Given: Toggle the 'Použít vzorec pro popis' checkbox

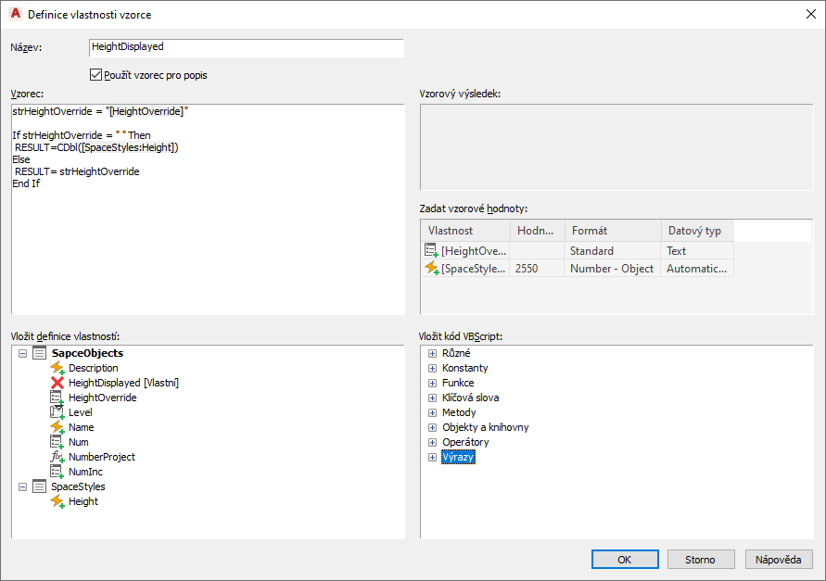Looking at the screenshot, I should pos(95,75).
